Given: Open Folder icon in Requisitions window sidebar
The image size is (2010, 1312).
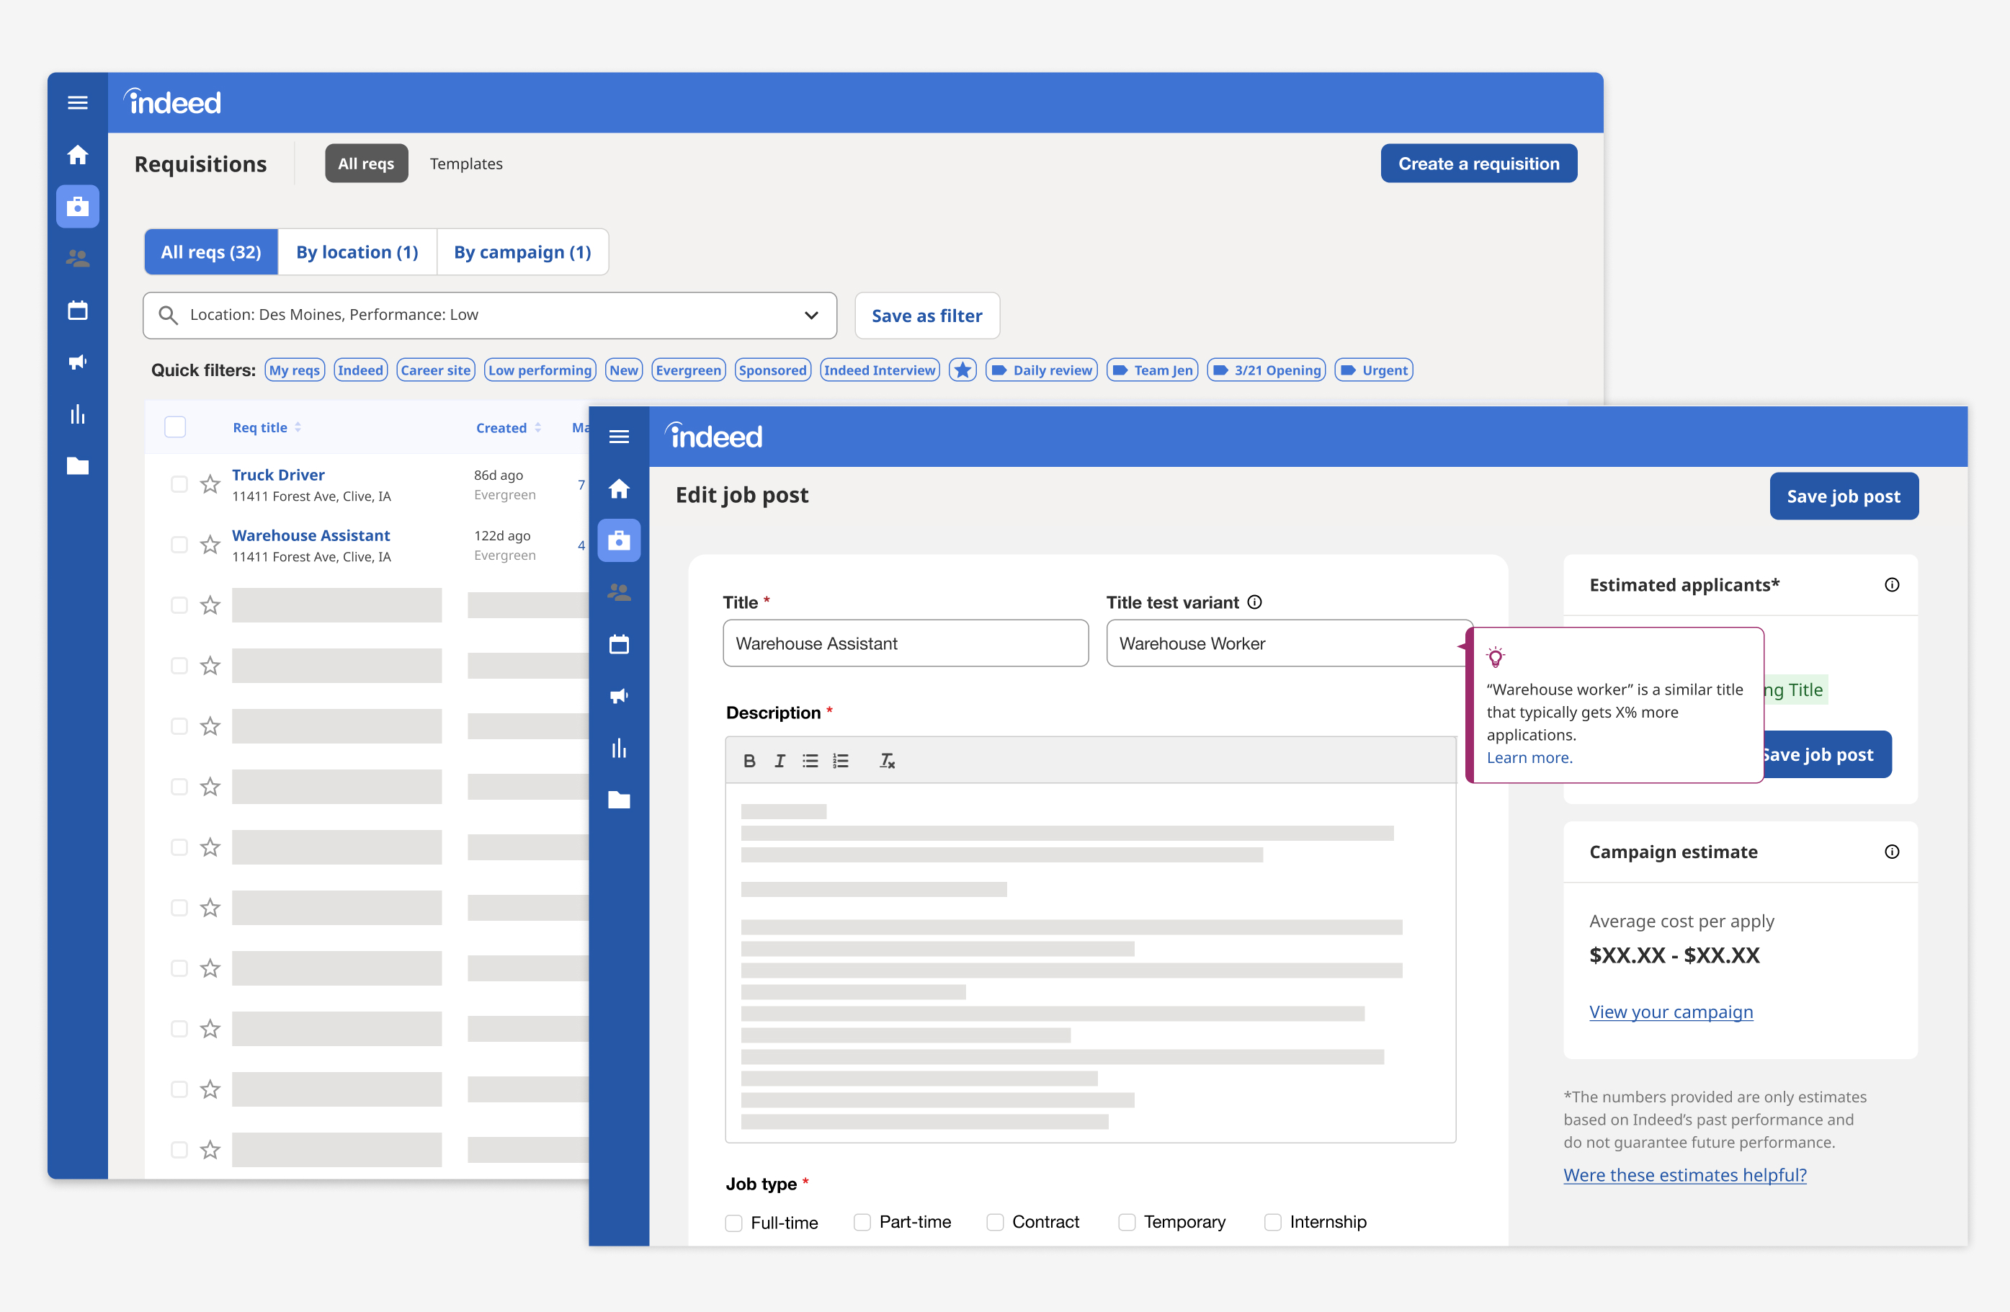Looking at the screenshot, I should click(x=78, y=465).
